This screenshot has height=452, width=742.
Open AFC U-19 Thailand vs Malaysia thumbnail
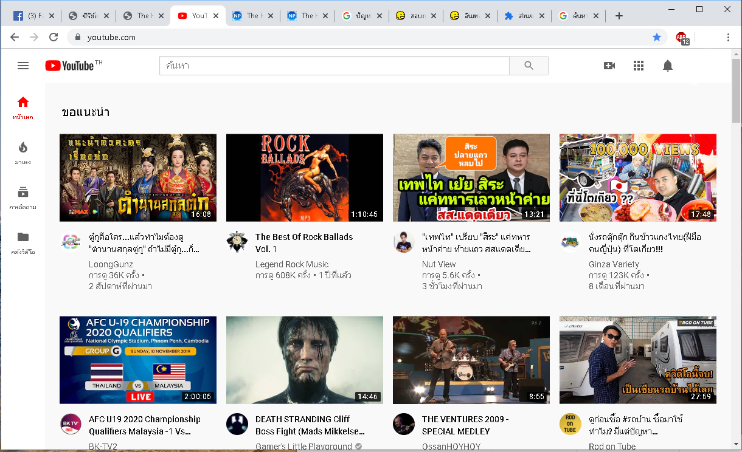coord(138,360)
